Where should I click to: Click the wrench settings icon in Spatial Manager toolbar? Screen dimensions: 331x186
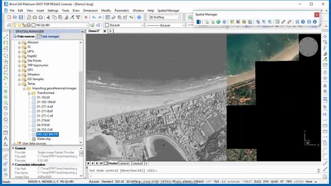coord(297,22)
